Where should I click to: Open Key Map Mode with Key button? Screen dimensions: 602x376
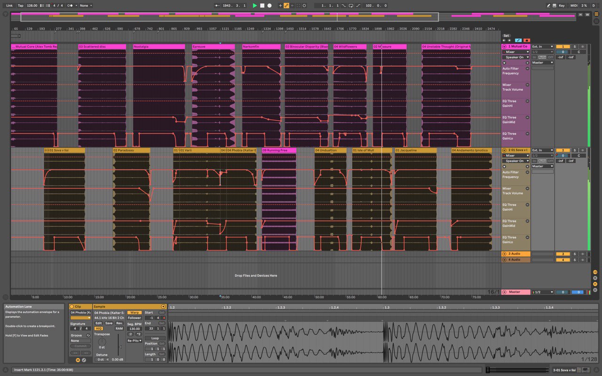pyautogui.click(x=562, y=6)
